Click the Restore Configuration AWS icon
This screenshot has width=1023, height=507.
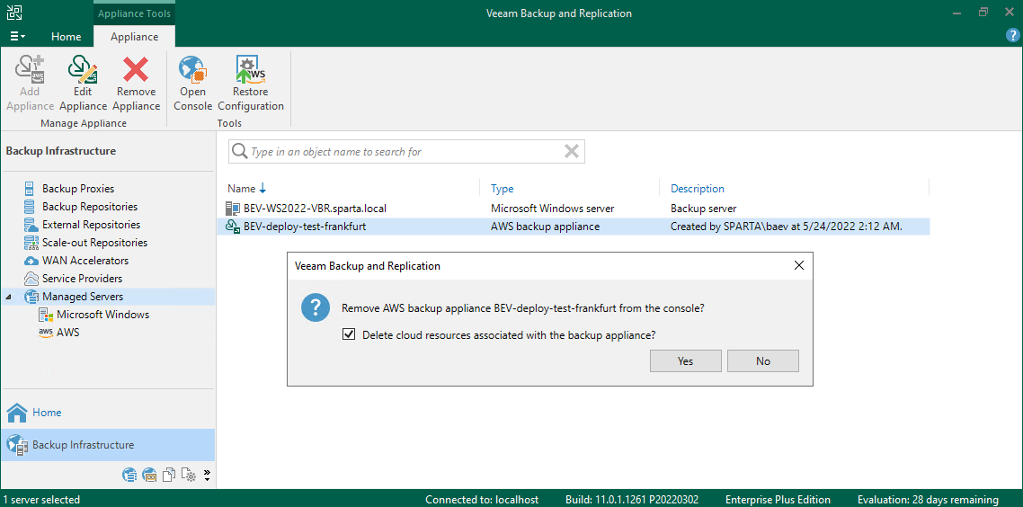(250, 84)
